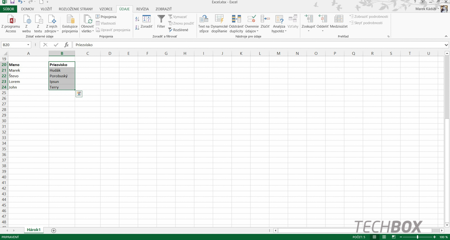Switch to Normal view in status bar
The width and height of the screenshot is (450, 240).
pyautogui.click(x=374, y=237)
